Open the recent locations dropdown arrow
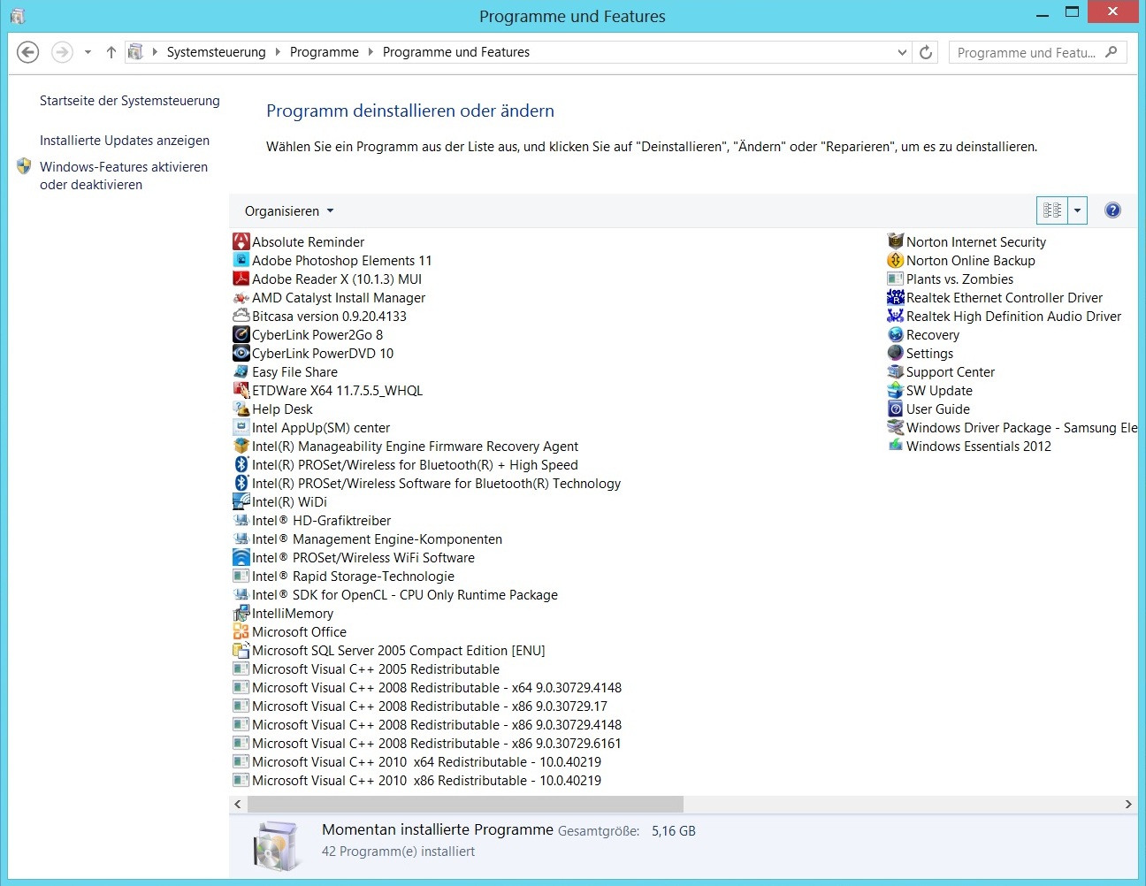Image resolution: width=1146 pixels, height=886 pixels. click(88, 52)
